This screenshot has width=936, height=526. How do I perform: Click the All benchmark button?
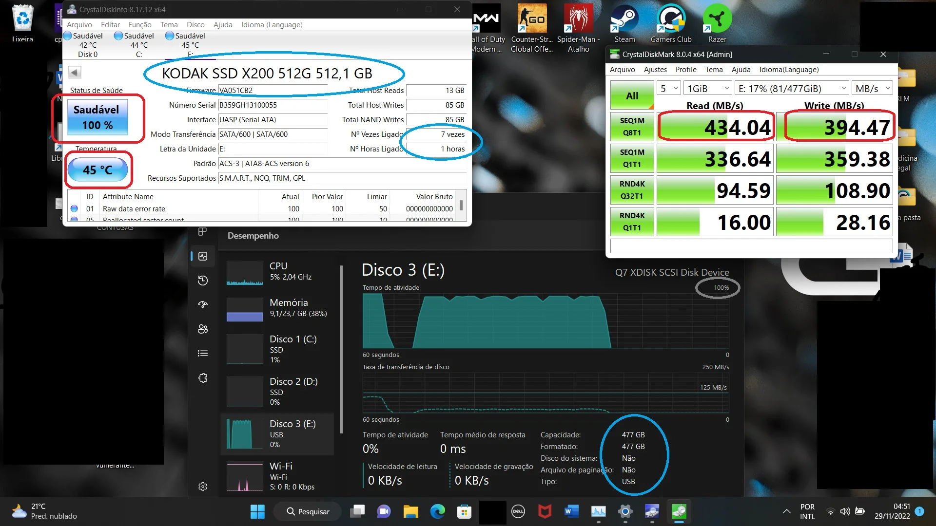pyautogui.click(x=632, y=96)
